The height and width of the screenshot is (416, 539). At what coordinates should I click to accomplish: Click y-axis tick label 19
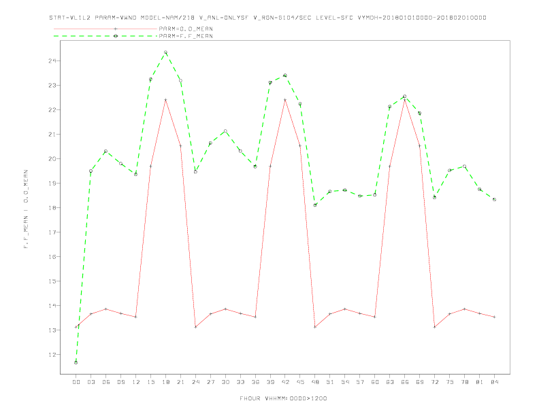52,184
